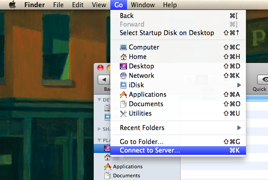This screenshot has height=180, width=268.
Task: Collapse the PLACES sidebar section
Action: pos(99,140)
